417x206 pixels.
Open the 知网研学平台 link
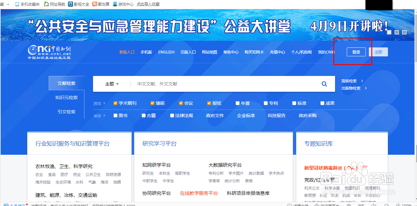(x=157, y=165)
